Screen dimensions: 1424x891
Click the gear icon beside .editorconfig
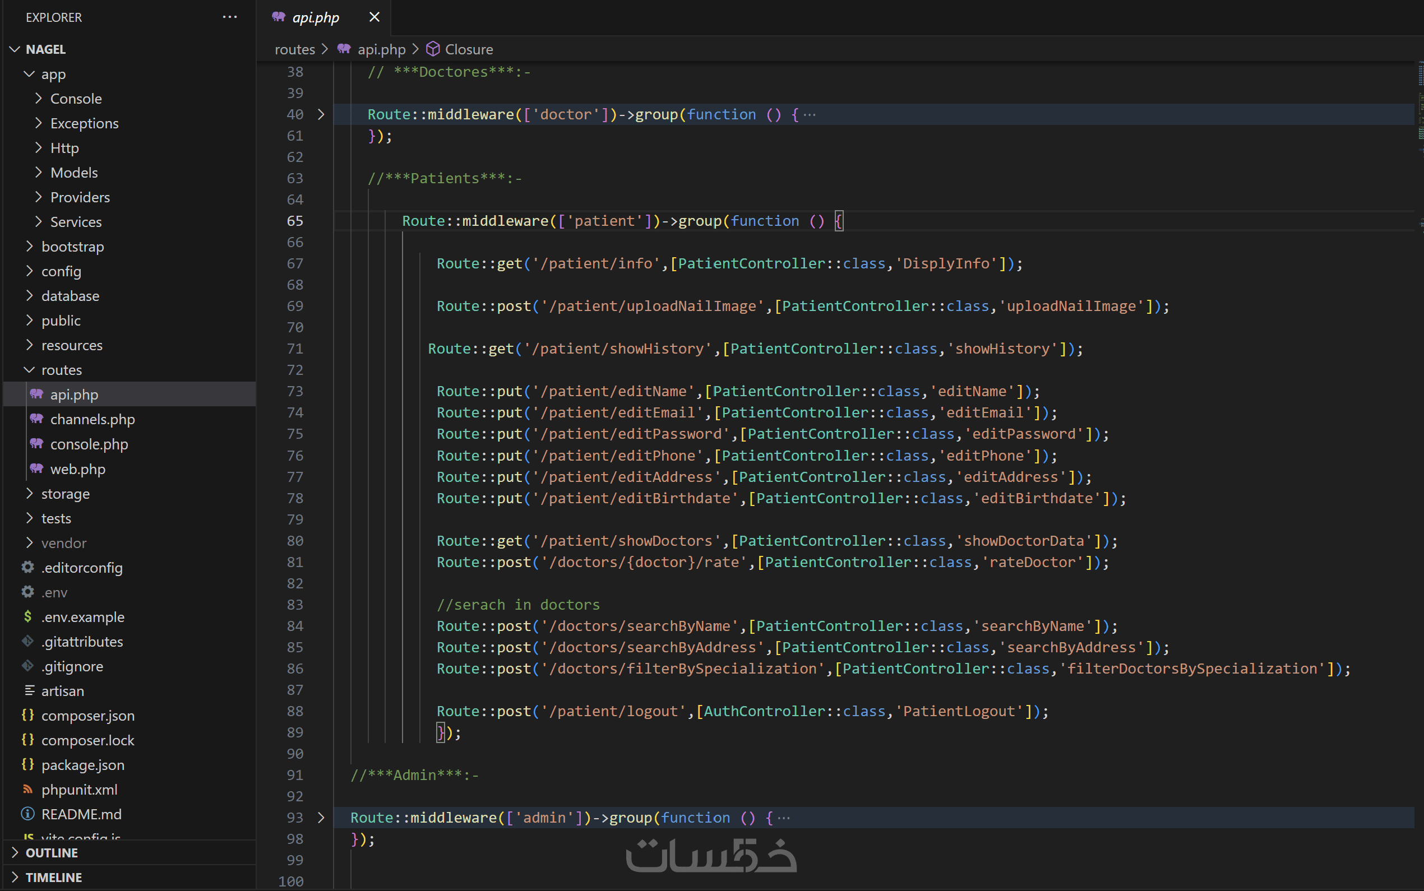27,567
